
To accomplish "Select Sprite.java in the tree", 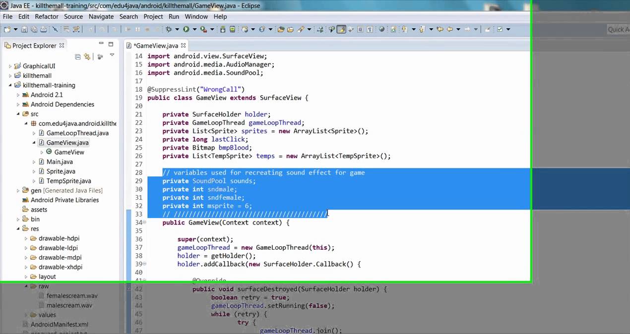I will tap(61, 171).
